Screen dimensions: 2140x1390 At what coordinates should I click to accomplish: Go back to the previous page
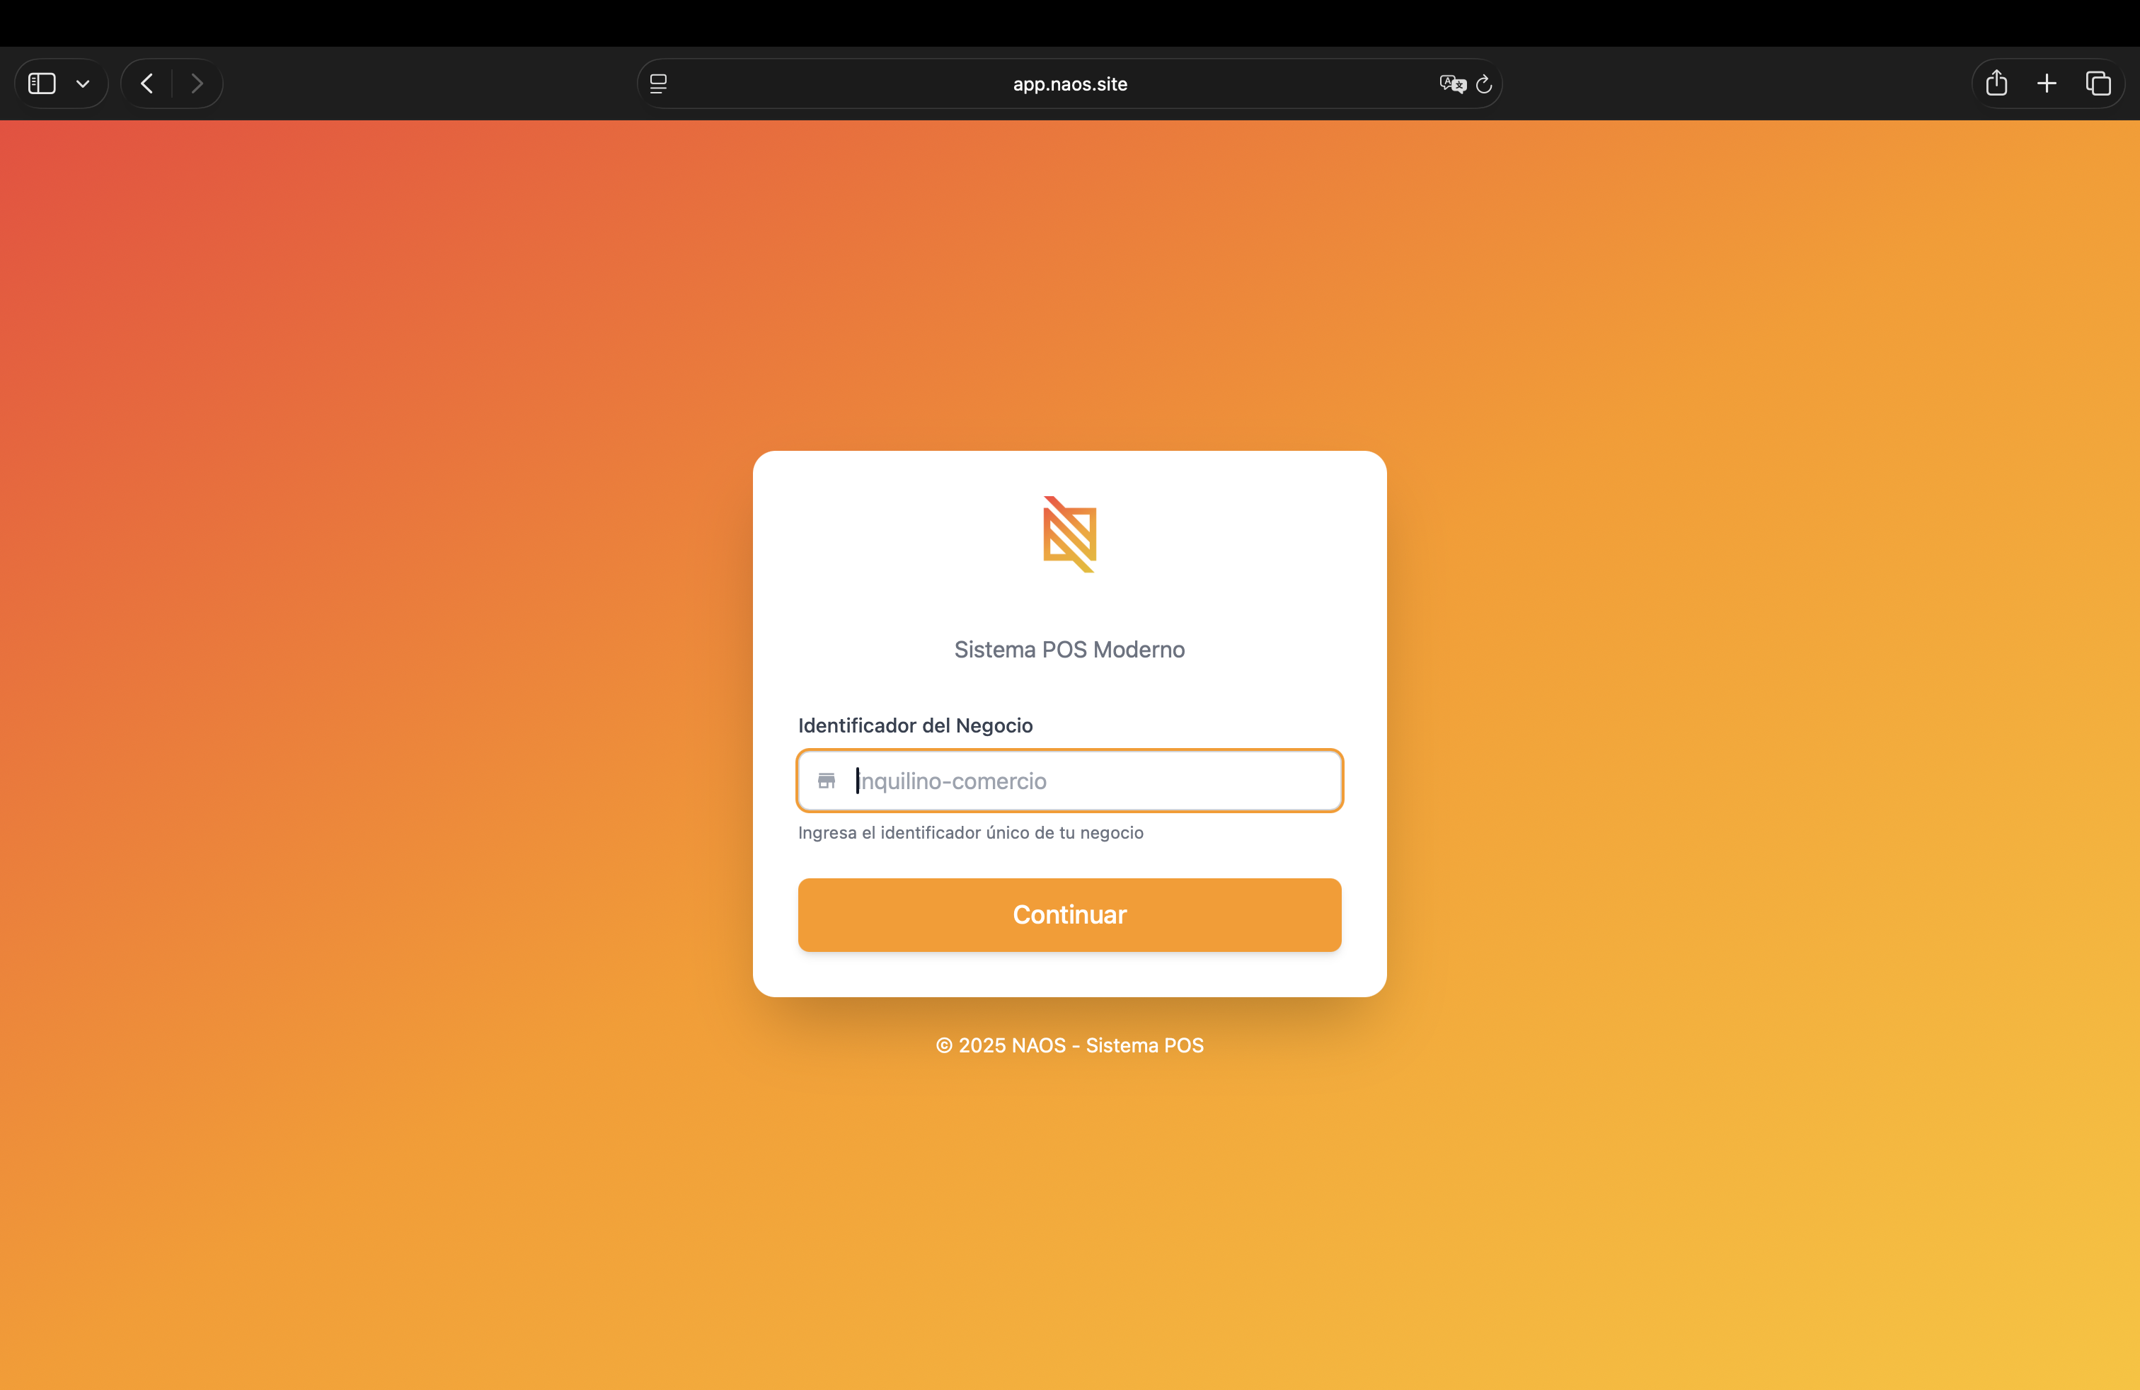[147, 84]
